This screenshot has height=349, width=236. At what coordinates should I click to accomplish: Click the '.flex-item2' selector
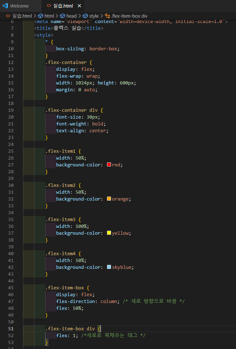(x=60, y=185)
